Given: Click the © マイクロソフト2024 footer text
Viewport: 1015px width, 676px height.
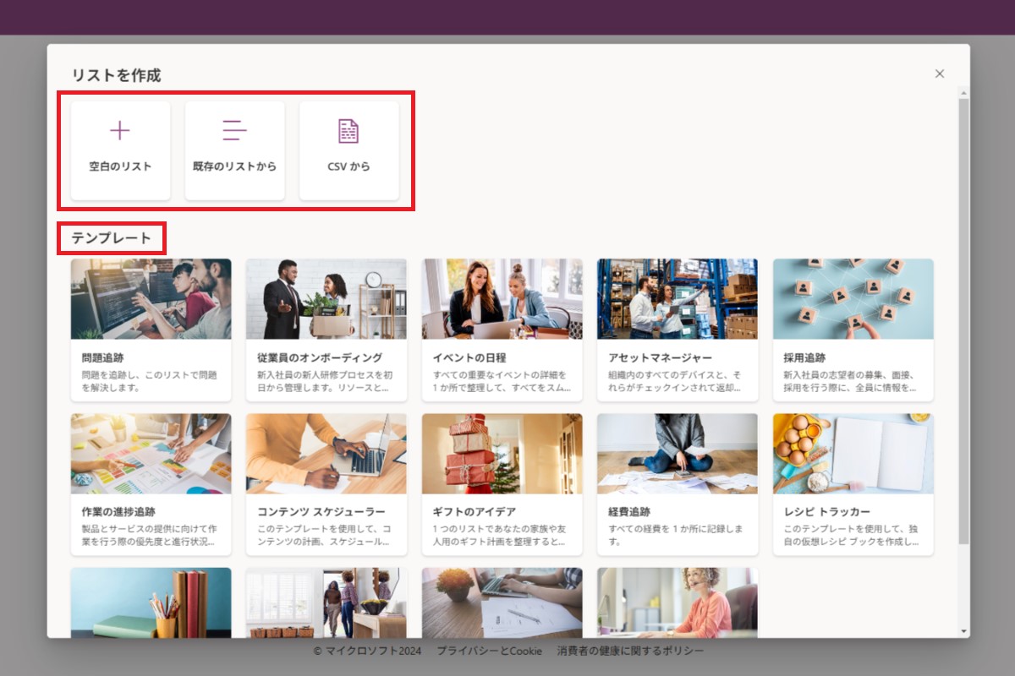Looking at the screenshot, I should click(366, 651).
